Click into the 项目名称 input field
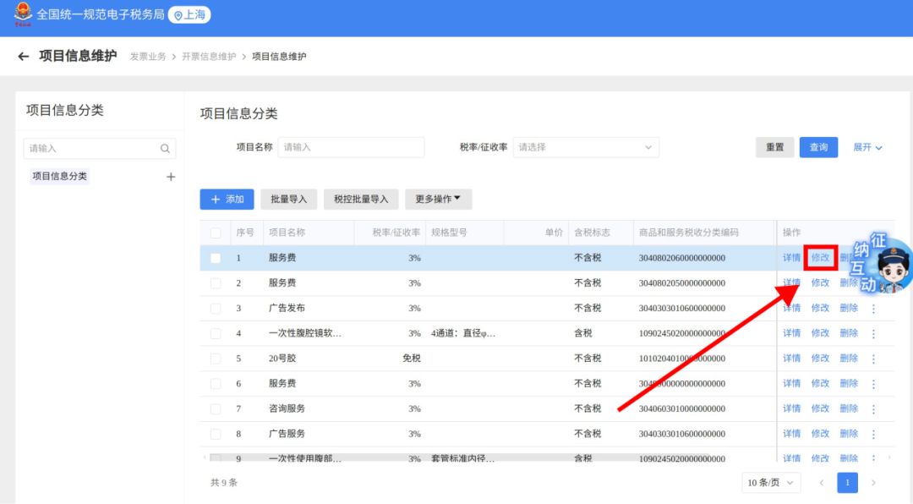Image resolution: width=913 pixels, height=504 pixels. click(x=351, y=147)
